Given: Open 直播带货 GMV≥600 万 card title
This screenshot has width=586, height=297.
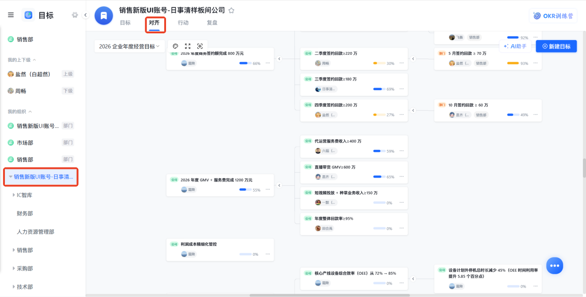Looking at the screenshot, I should click(x=335, y=167).
